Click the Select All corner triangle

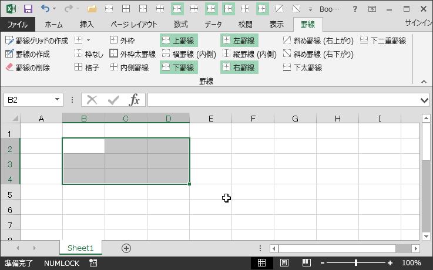point(15,119)
